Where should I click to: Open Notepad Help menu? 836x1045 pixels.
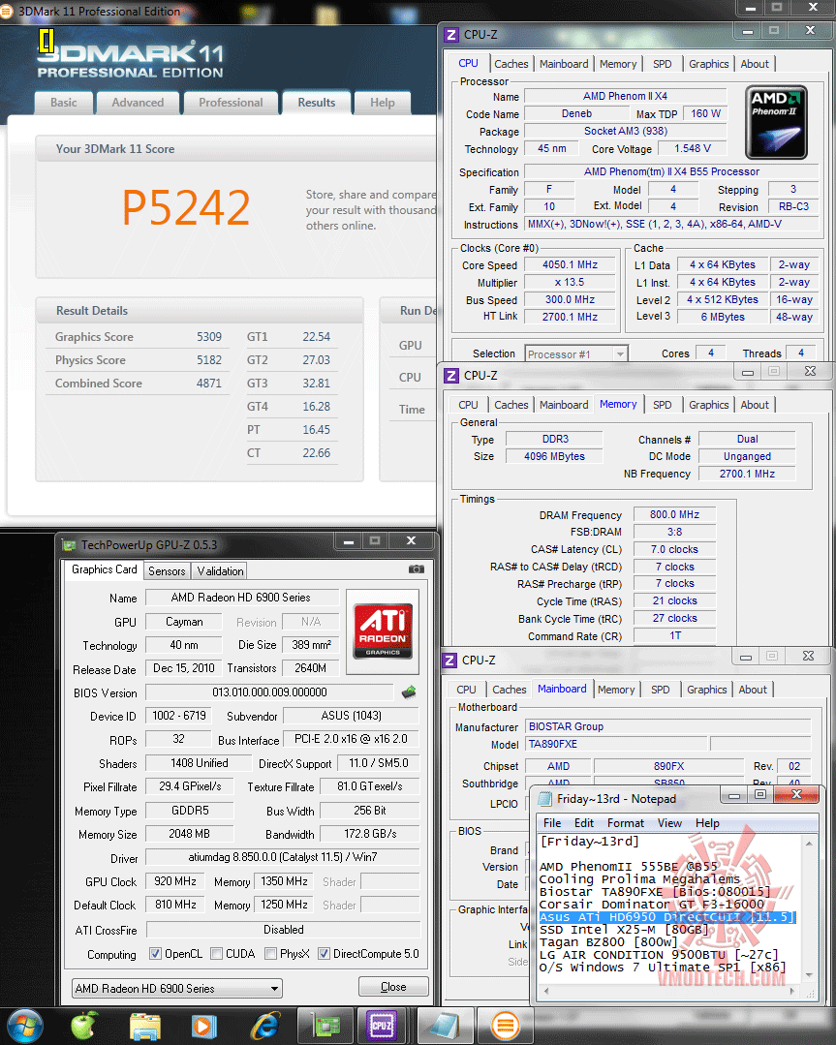tap(707, 823)
